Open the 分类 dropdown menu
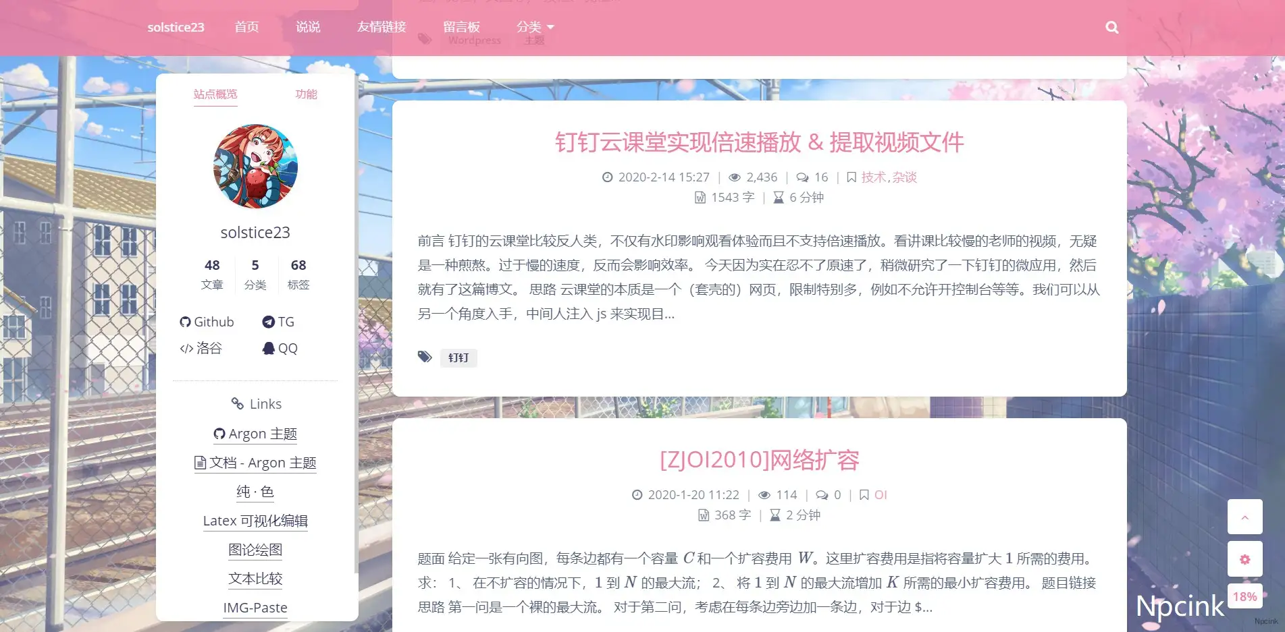1285x632 pixels. pyautogui.click(x=535, y=27)
